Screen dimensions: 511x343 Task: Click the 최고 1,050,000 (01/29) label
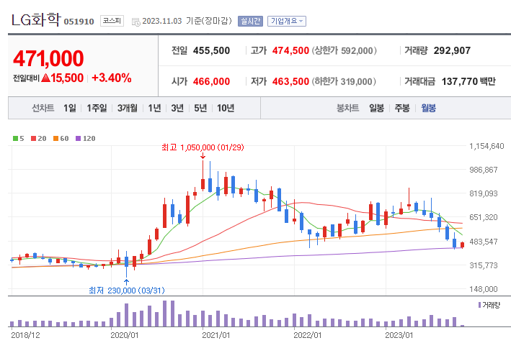(x=203, y=147)
